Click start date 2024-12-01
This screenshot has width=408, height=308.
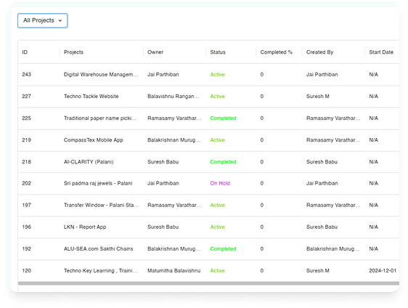(x=383, y=271)
